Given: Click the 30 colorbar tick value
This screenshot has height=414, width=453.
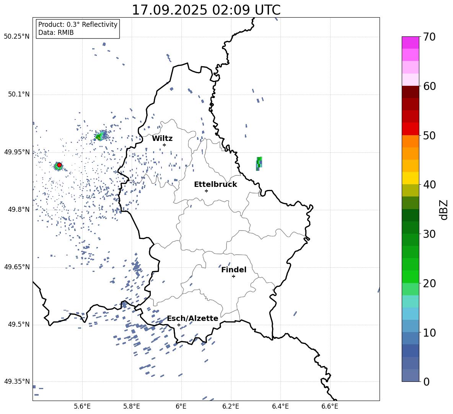Looking at the screenshot, I should tap(429, 234).
